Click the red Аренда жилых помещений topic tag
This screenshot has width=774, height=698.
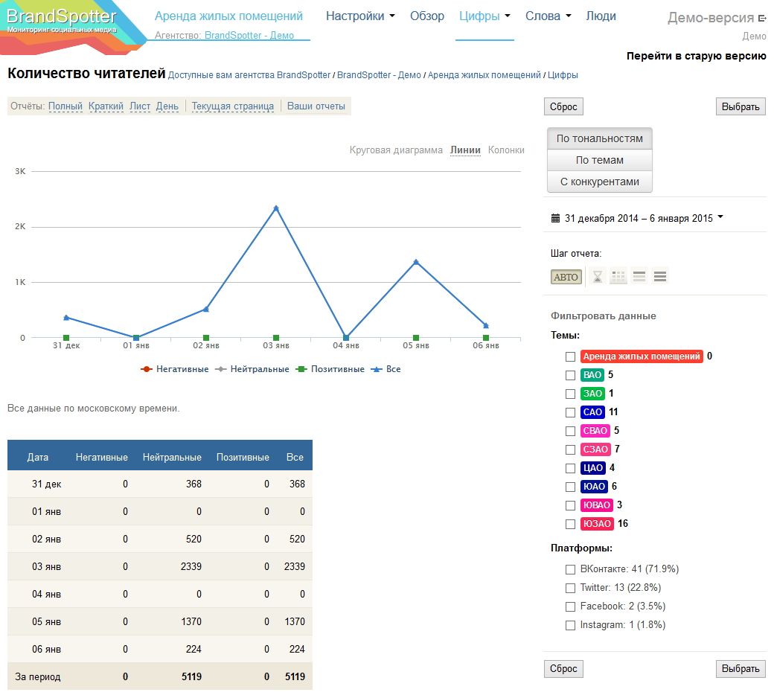click(x=641, y=356)
